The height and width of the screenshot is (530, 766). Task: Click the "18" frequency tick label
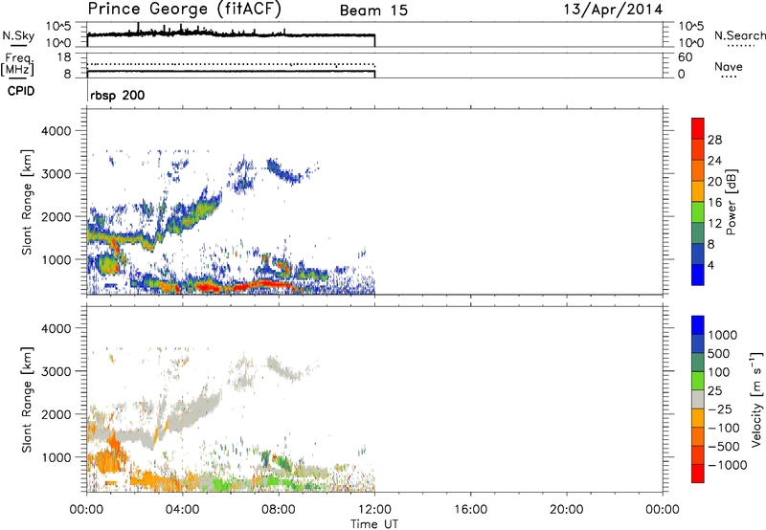tap(64, 57)
